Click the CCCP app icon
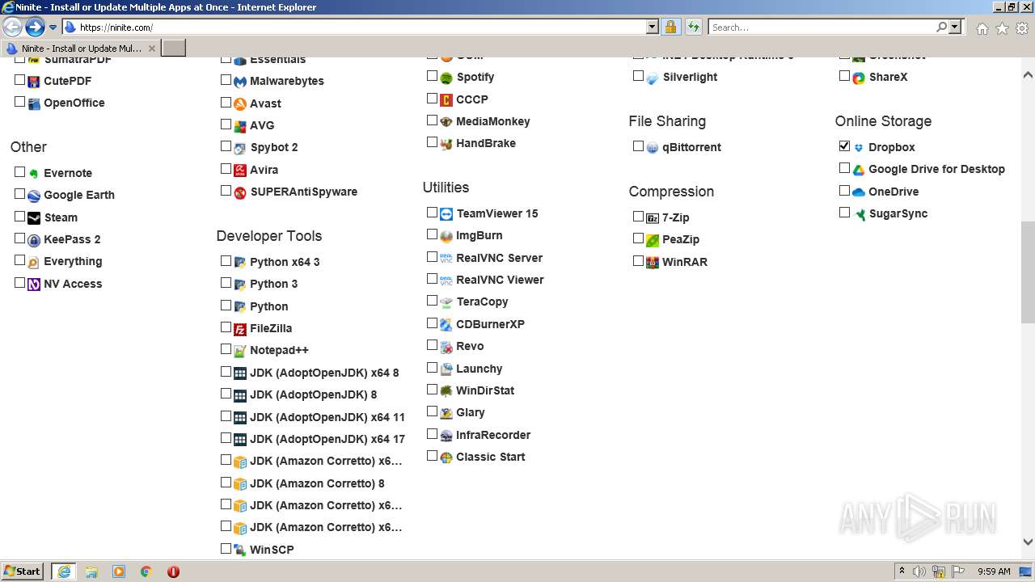The height and width of the screenshot is (582, 1035). click(x=446, y=99)
